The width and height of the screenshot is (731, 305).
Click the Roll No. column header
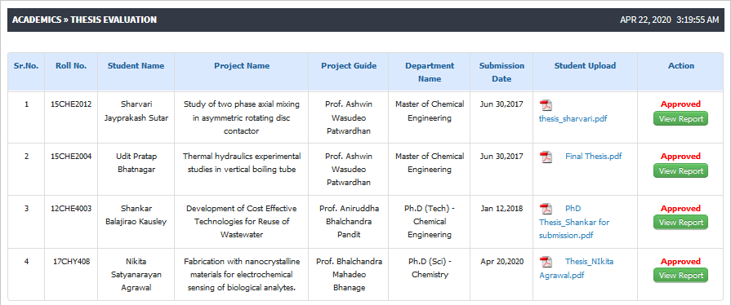pos(71,66)
